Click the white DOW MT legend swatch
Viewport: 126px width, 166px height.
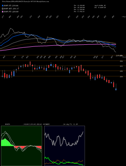pyautogui.click(x=3, y=9)
